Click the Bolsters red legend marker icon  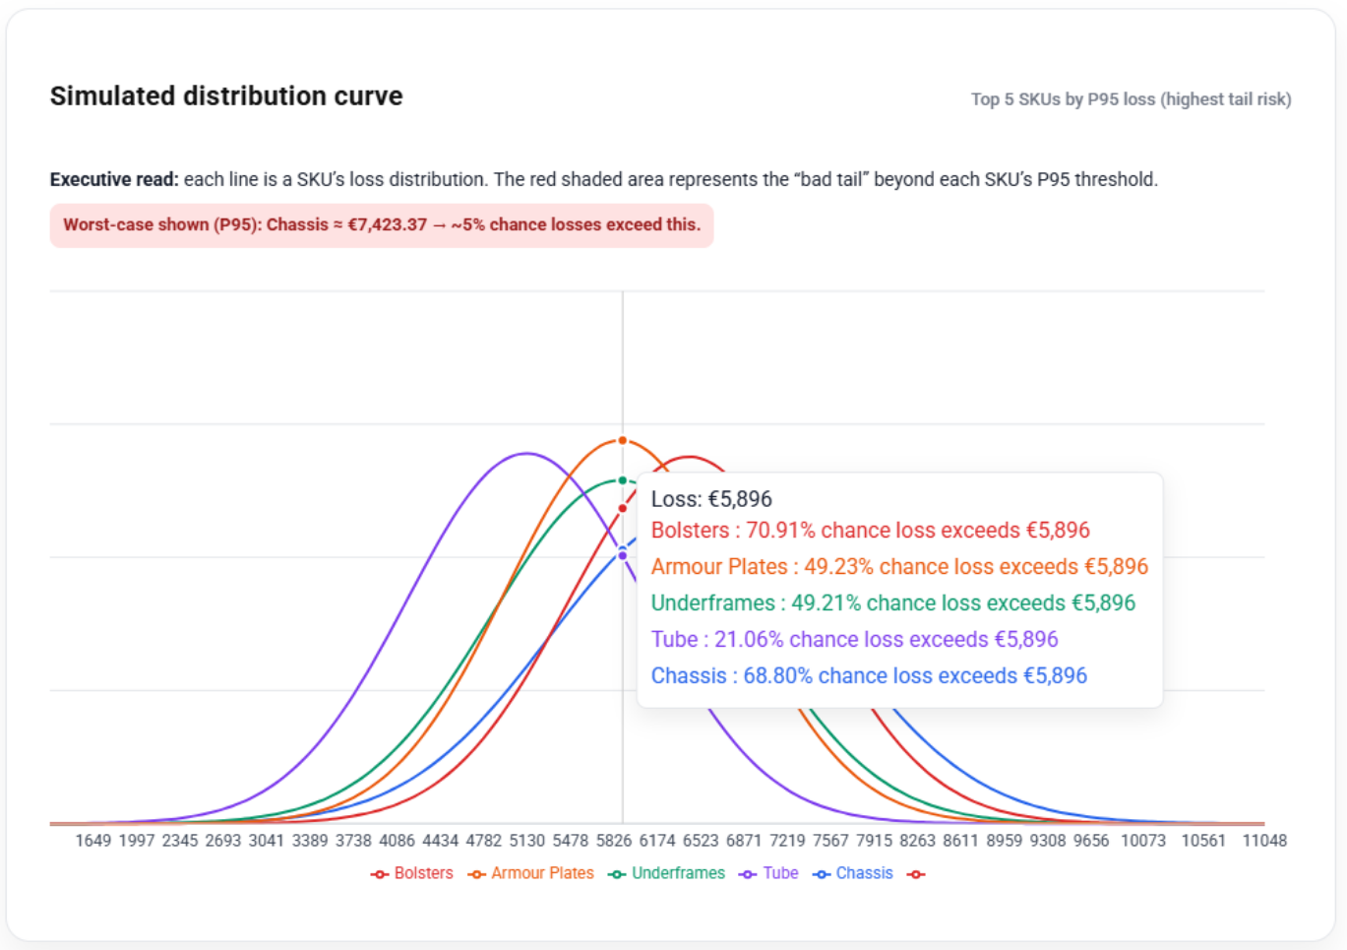[380, 874]
